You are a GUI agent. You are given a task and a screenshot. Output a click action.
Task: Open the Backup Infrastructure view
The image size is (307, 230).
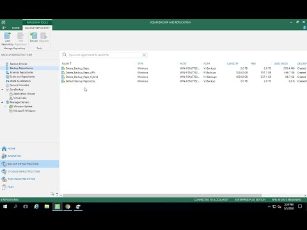(29, 164)
